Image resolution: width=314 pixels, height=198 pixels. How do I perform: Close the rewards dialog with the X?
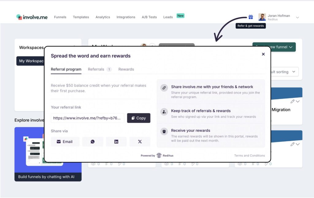click(x=263, y=54)
